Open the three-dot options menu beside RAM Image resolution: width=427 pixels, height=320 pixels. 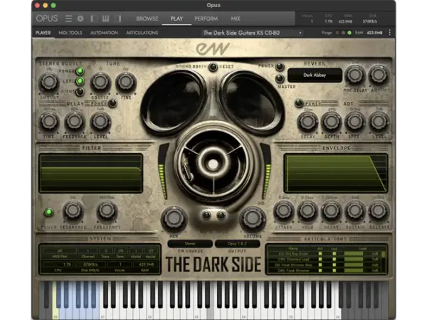390,33
